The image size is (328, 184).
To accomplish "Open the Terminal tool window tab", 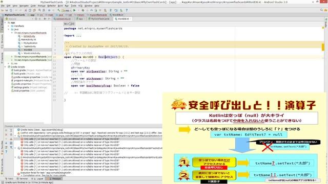I will [23, 179].
